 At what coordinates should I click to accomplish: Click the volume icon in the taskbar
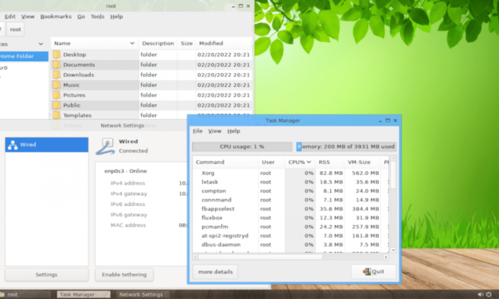tap(480, 294)
